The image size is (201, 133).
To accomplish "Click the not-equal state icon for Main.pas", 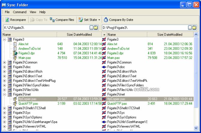I will (x=104, y=58).
